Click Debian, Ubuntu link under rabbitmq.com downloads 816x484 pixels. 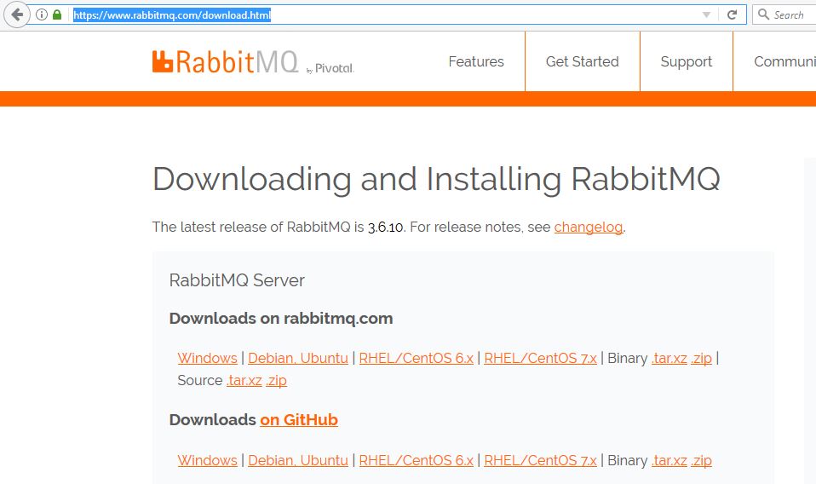pos(297,358)
